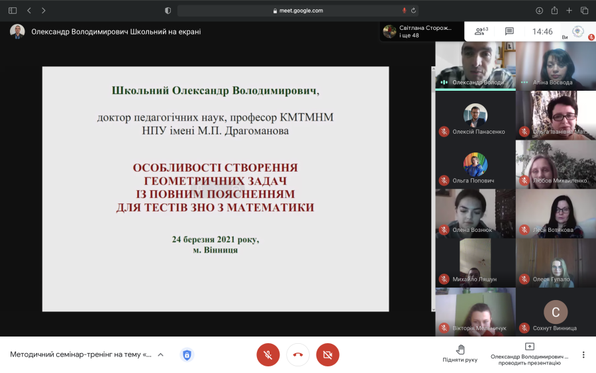Screen dimensions: 596x373
Task: Click the red microphone indicator in address bar
Action: pos(405,11)
